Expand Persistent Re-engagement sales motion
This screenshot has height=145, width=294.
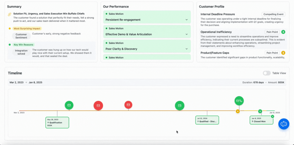click(x=147, y=17)
